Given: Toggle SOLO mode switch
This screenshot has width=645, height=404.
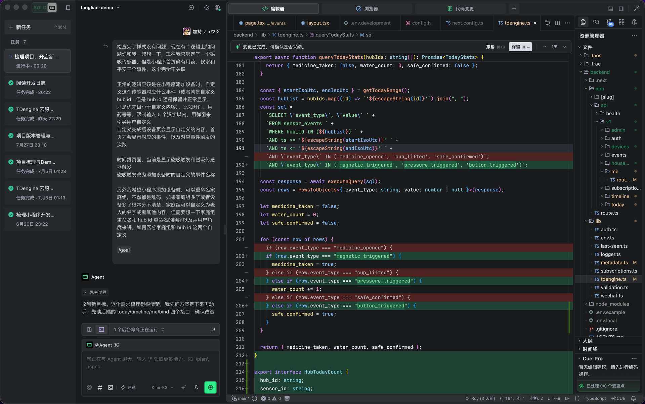Looking at the screenshot, I should (44, 7).
